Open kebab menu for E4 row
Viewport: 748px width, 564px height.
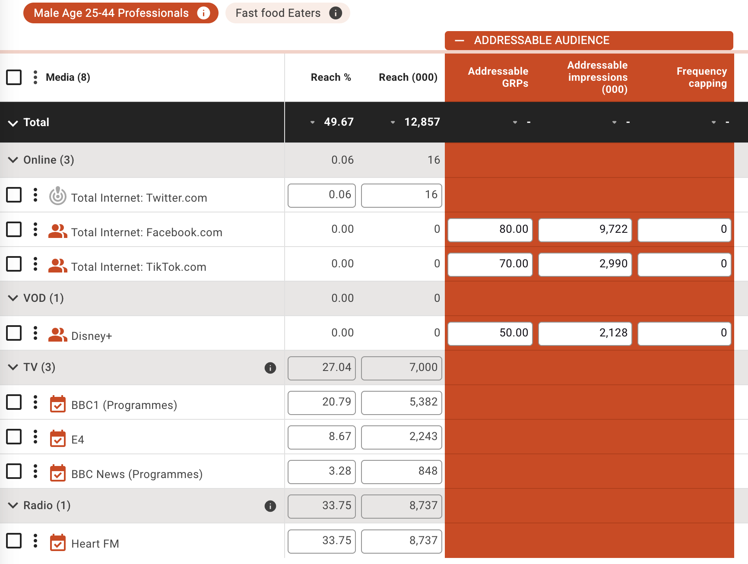tap(35, 437)
